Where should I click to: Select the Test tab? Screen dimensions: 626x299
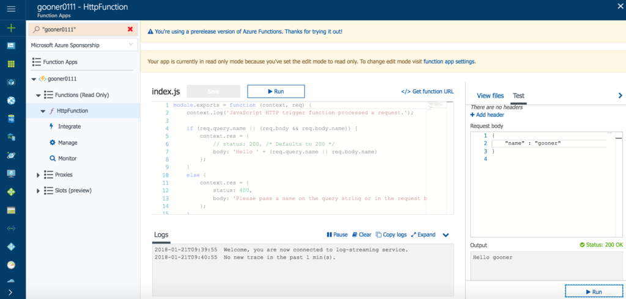tap(518, 96)
